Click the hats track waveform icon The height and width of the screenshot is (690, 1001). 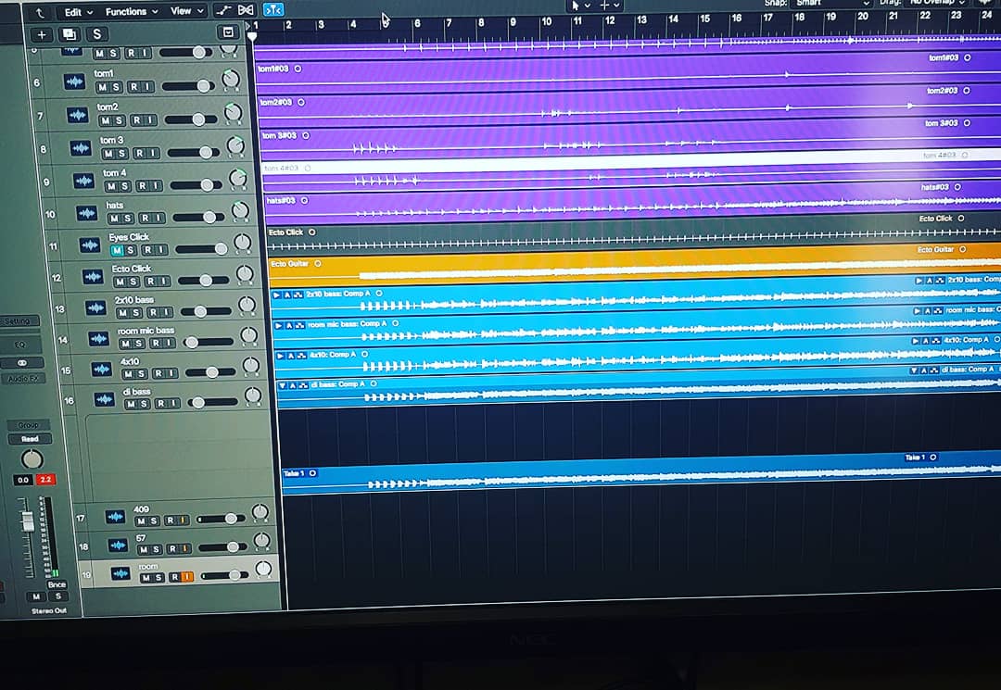coord(87,213)
